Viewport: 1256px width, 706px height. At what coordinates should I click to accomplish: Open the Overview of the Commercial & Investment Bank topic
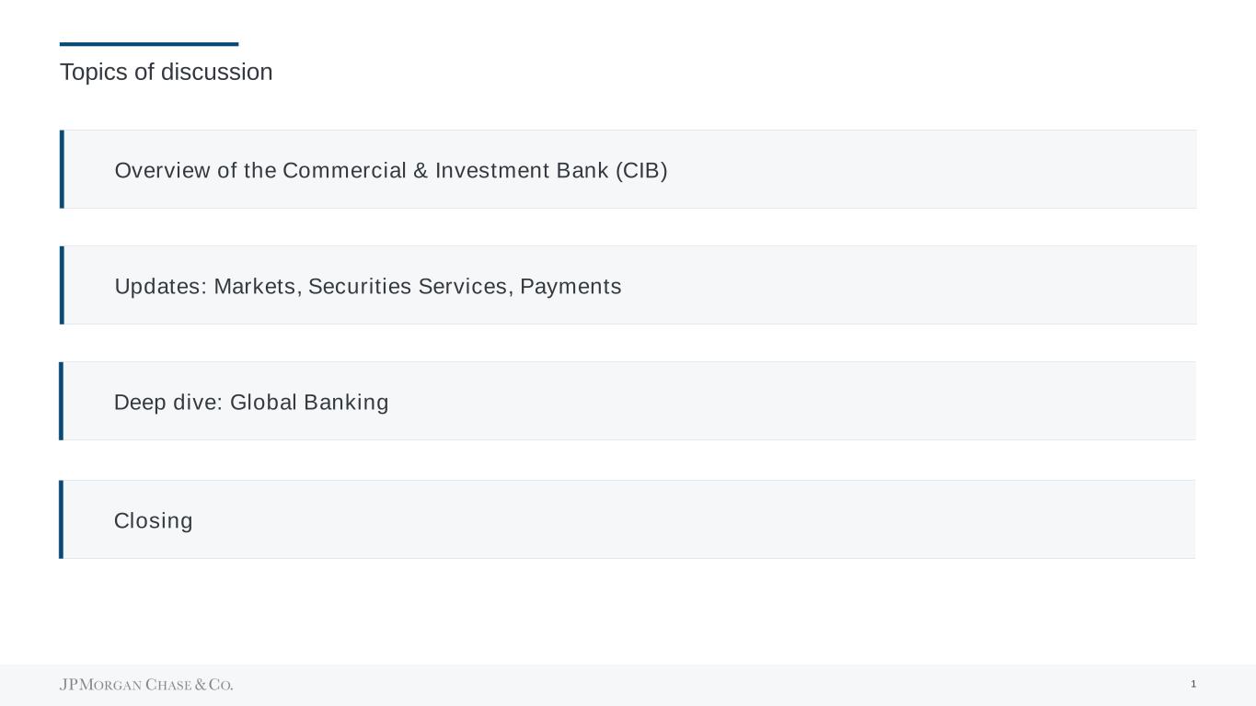[390, 171]
